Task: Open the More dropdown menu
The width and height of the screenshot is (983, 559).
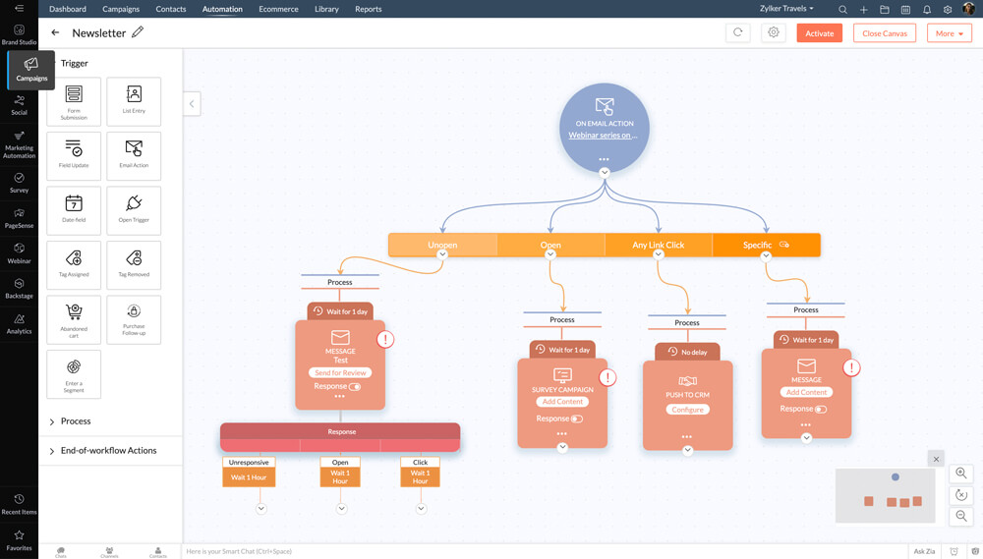Action: [x=949, y=33]
